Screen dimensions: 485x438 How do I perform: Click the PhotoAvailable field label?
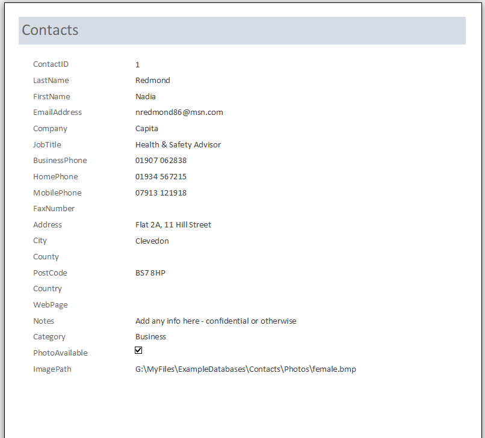60,353
